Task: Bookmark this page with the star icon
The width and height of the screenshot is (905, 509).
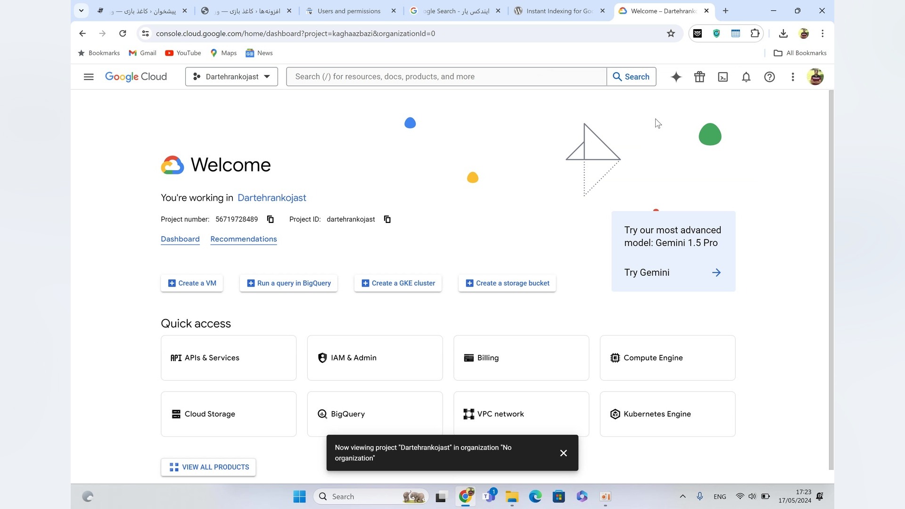Action: coord(671,33)
